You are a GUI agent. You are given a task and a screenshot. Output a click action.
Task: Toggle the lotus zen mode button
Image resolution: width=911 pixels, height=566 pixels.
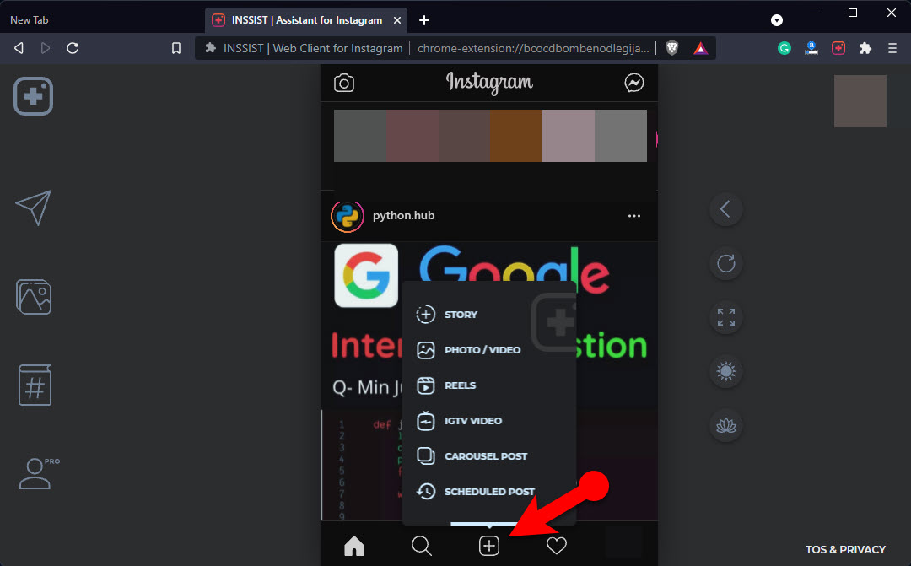pos(725,425)
